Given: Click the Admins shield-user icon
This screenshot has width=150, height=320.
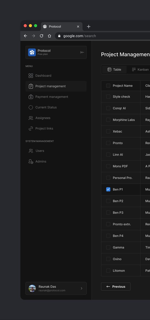Looking at the screenshot, I should click(31, 161).
